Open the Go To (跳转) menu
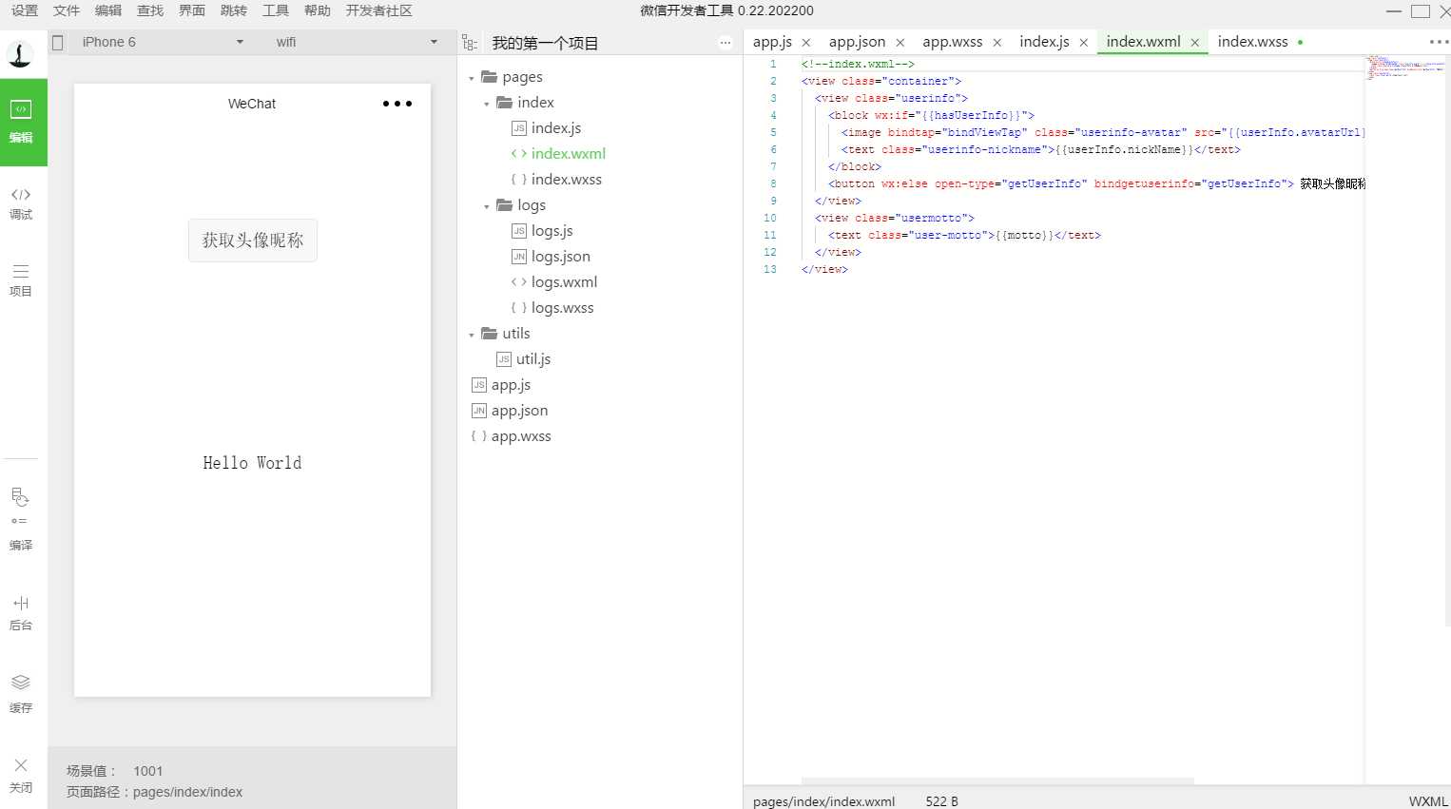1451x809 pixels. click(x=234, y=10)
